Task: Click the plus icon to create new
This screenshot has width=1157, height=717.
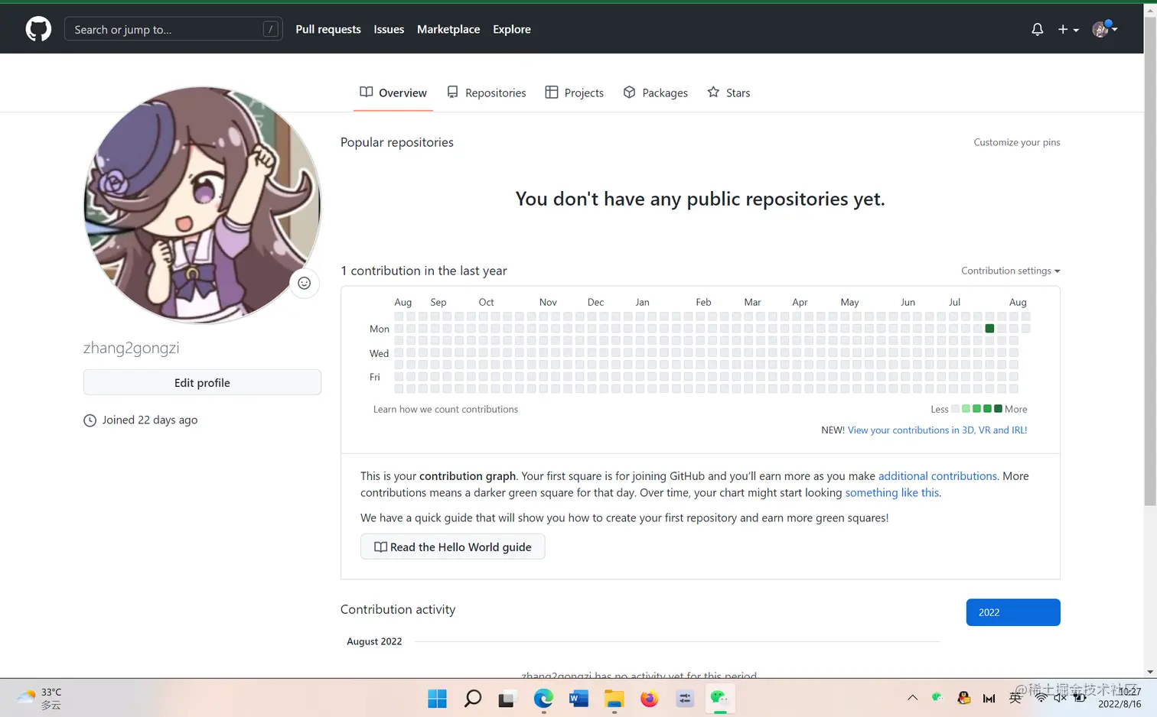Action: [1062, 29]
